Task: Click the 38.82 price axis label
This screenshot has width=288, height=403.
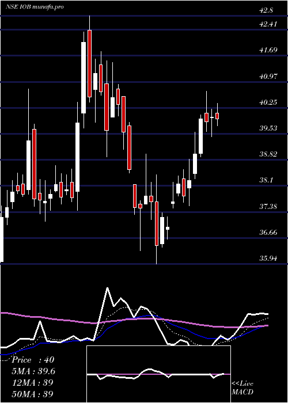Action: 268,154
